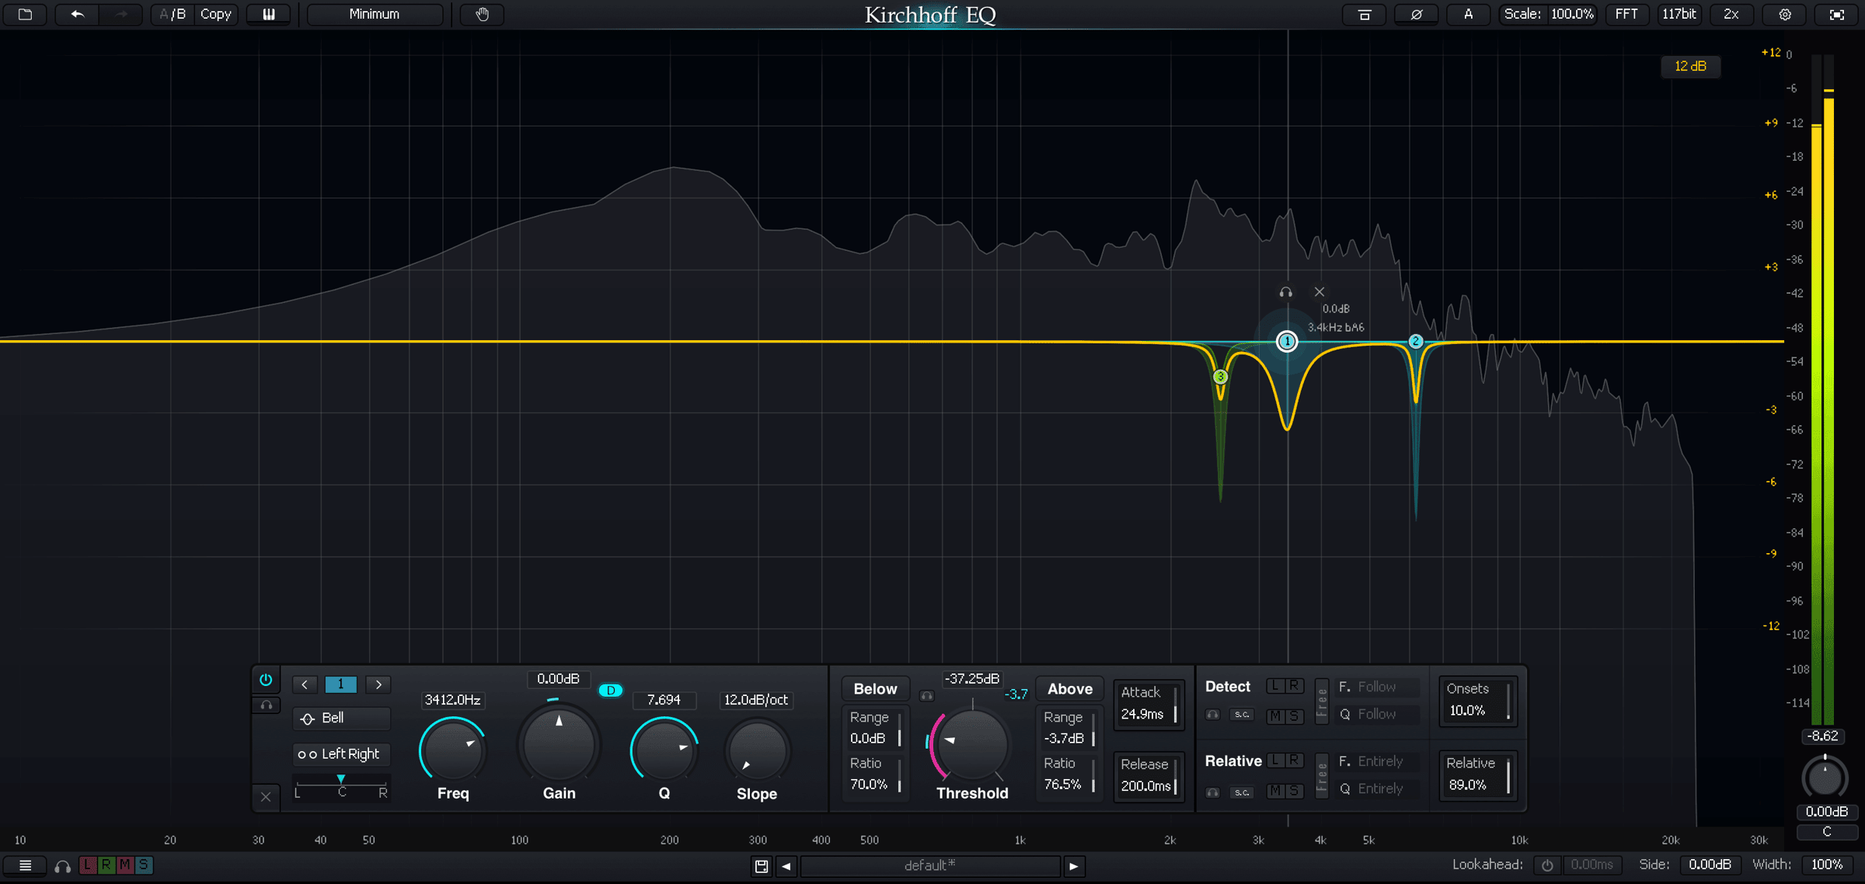Open the settings gear
This screenshot has width=1865, height=884.
[x=1785, y=14]
